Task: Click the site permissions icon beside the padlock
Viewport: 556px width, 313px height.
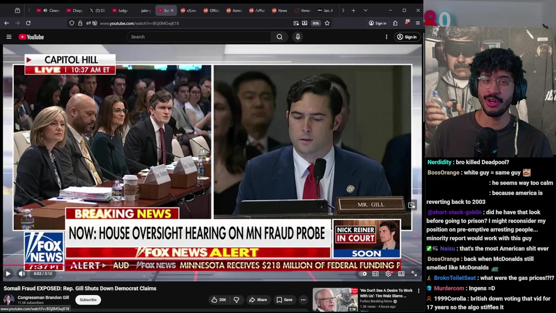Action: point(88,23)
